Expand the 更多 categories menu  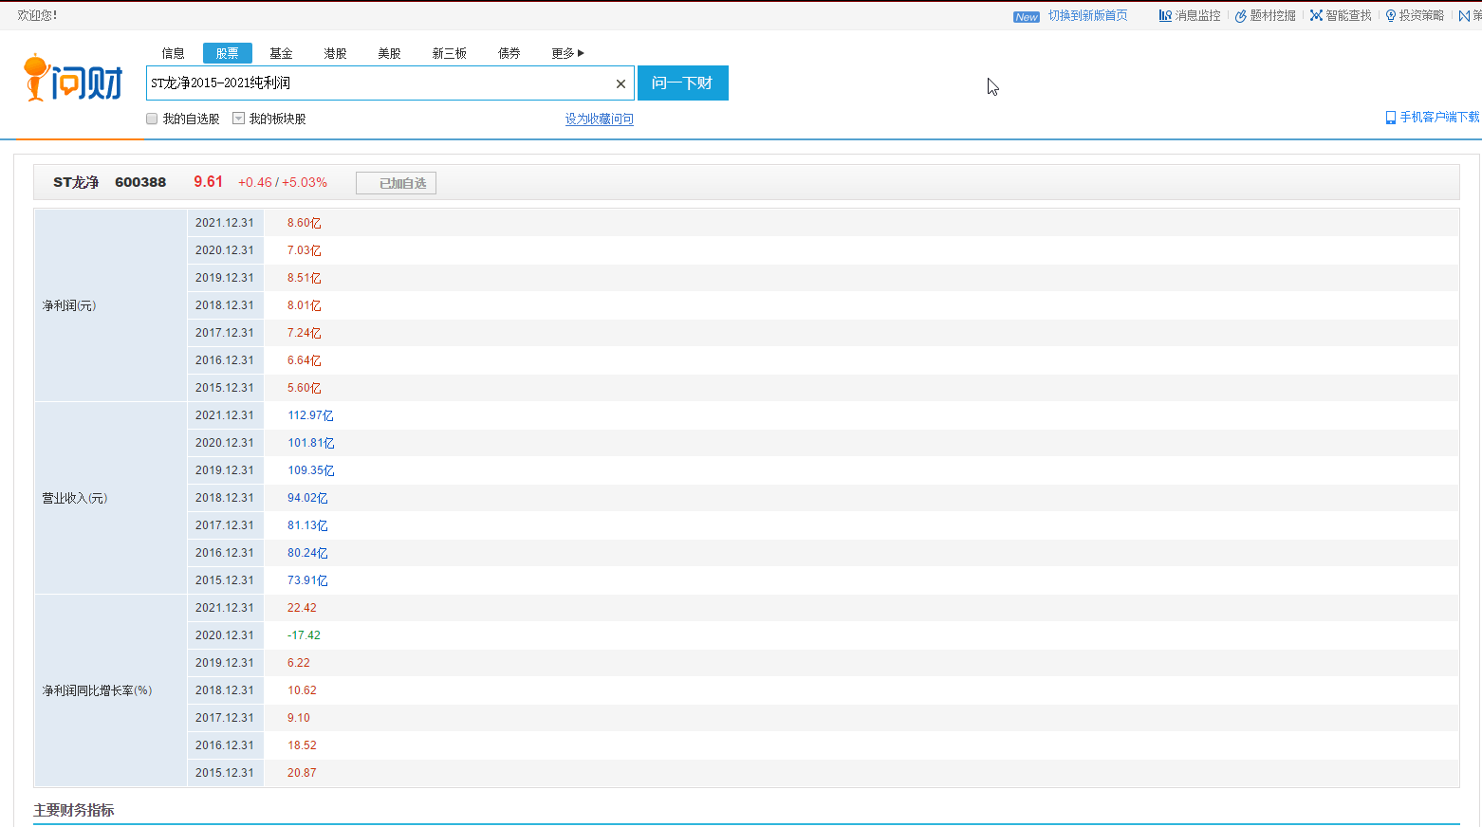(567, 53)
